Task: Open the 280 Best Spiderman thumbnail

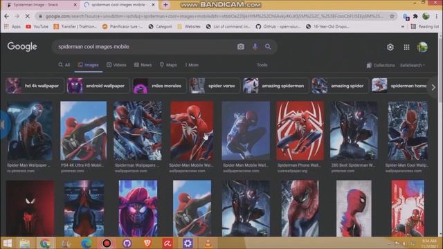Action: pyautogui.click(x=354, y=131)
